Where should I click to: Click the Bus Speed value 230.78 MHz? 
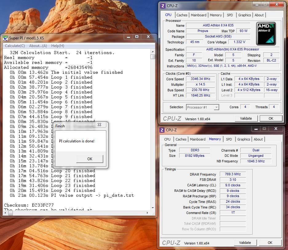tap(200, 90)
